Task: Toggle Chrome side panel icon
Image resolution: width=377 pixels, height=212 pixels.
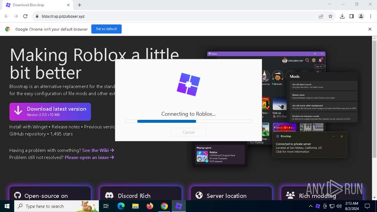Action: [x=352, y=16]
